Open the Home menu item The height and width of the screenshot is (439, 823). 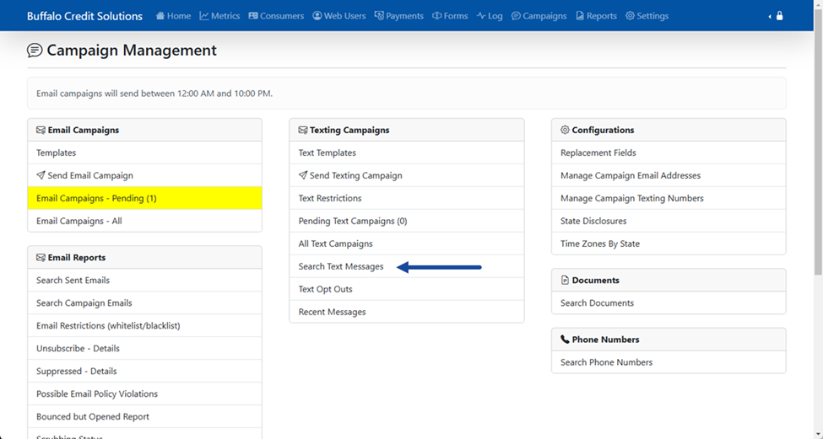173,16
